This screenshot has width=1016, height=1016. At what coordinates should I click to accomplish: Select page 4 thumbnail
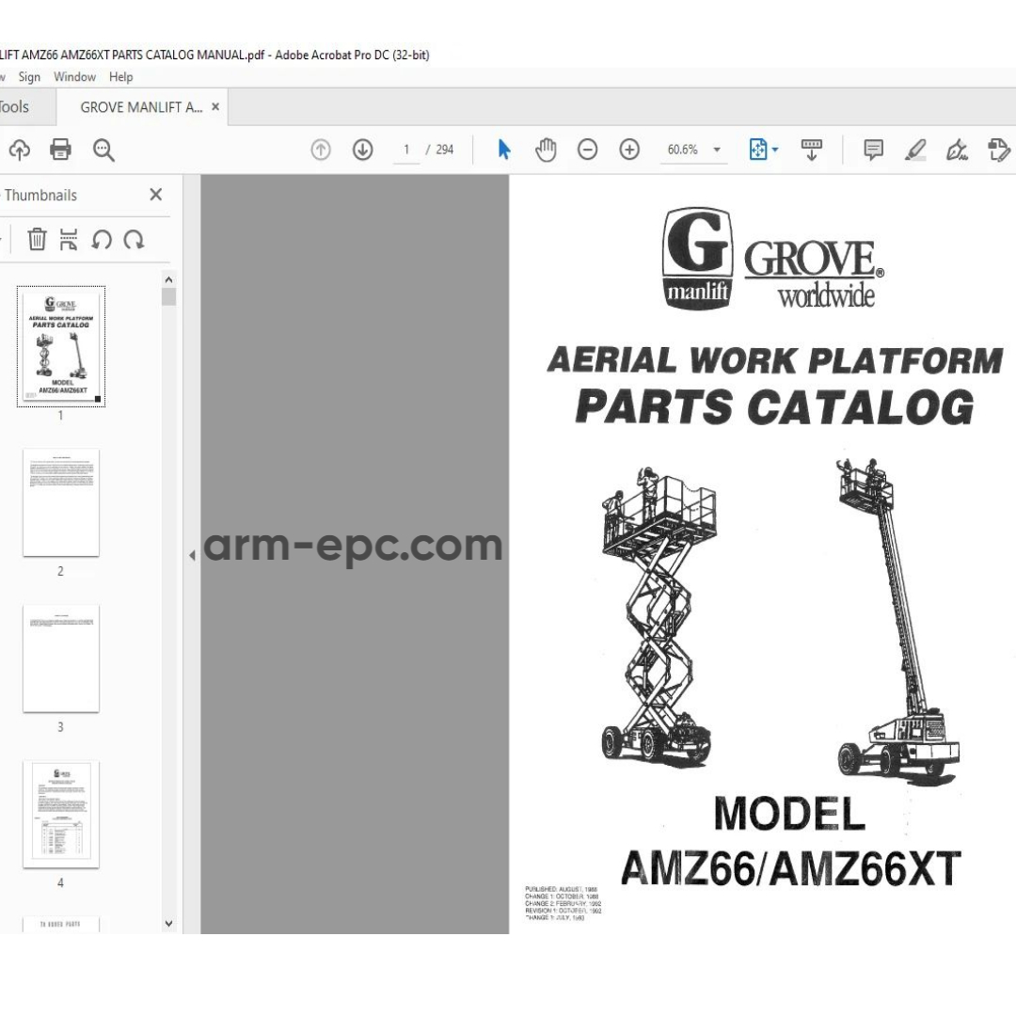click(x=61, y=814)
